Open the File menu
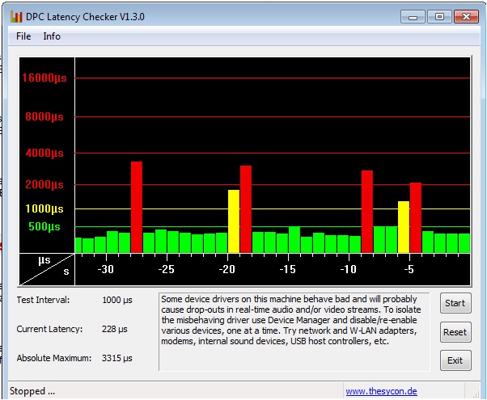The height and width of the screenshot is (400, 487). (x=23, y=36)
